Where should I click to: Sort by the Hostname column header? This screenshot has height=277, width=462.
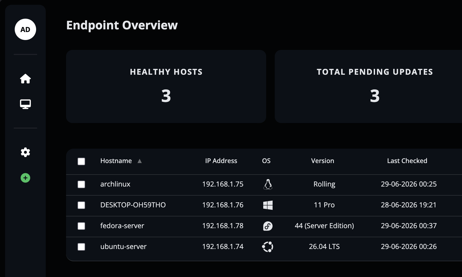pos(116,161)
